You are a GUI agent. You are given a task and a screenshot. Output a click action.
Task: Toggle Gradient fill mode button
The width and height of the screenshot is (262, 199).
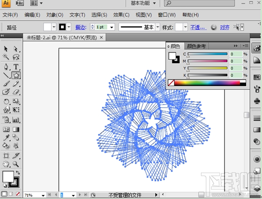[x=11, y=194]
